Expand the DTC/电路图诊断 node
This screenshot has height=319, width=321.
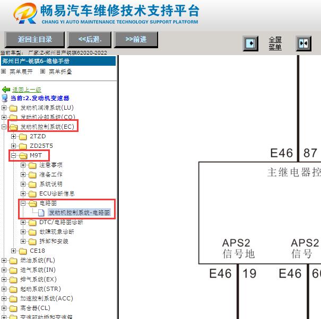(23, 222)
